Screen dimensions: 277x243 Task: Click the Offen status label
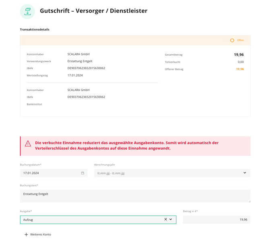pyautogui.click(x=240, y=40)
